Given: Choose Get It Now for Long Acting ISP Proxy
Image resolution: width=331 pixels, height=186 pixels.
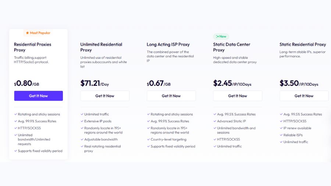Looking at the screenshot, I should 171,96.
